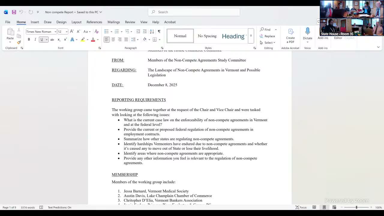Apply text effects icon
384x216 pixels.
point(72,40)
